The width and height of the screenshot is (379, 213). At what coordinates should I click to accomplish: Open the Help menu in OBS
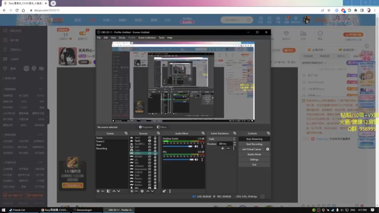pos(170,38)
